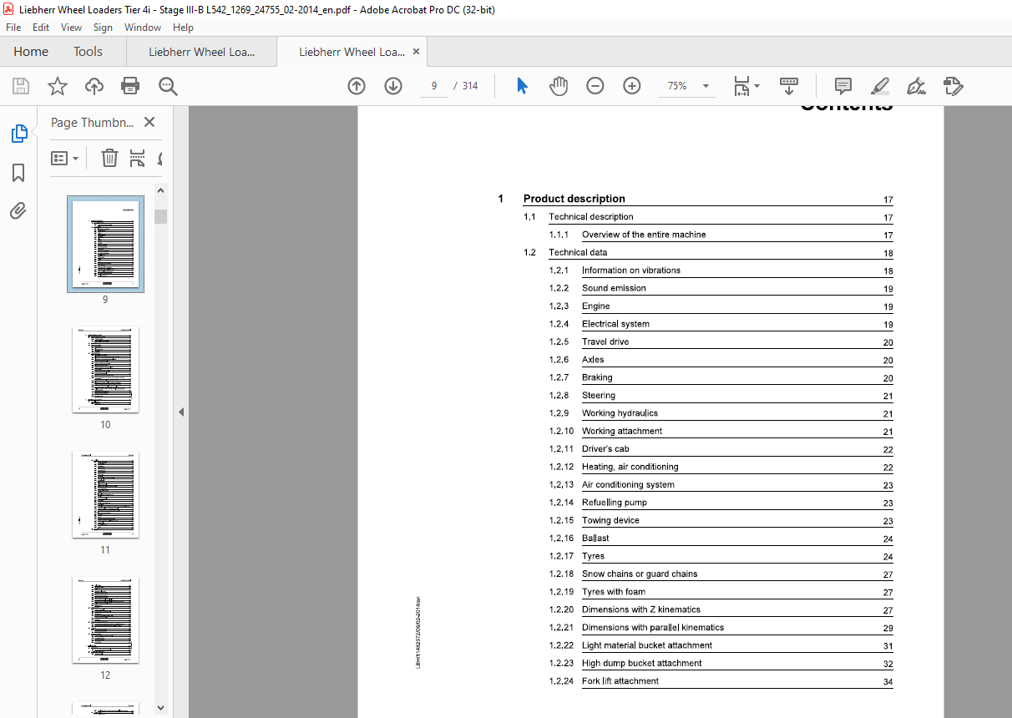Open the Sign document tool
This screenshot has width=1012, height=718.
pyautogui.click(x=916, y=86)
